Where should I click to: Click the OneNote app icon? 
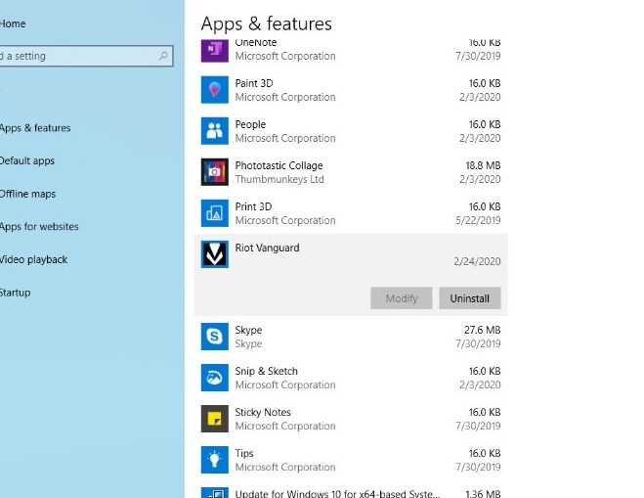(x=215, y=51)
